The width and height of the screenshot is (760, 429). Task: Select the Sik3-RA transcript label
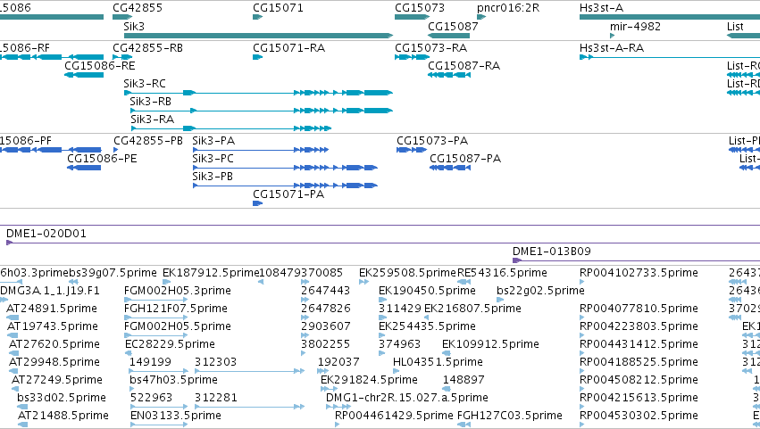[x=152, y=120]
